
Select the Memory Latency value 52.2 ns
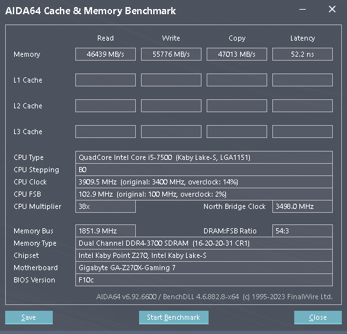click(303, 54)
